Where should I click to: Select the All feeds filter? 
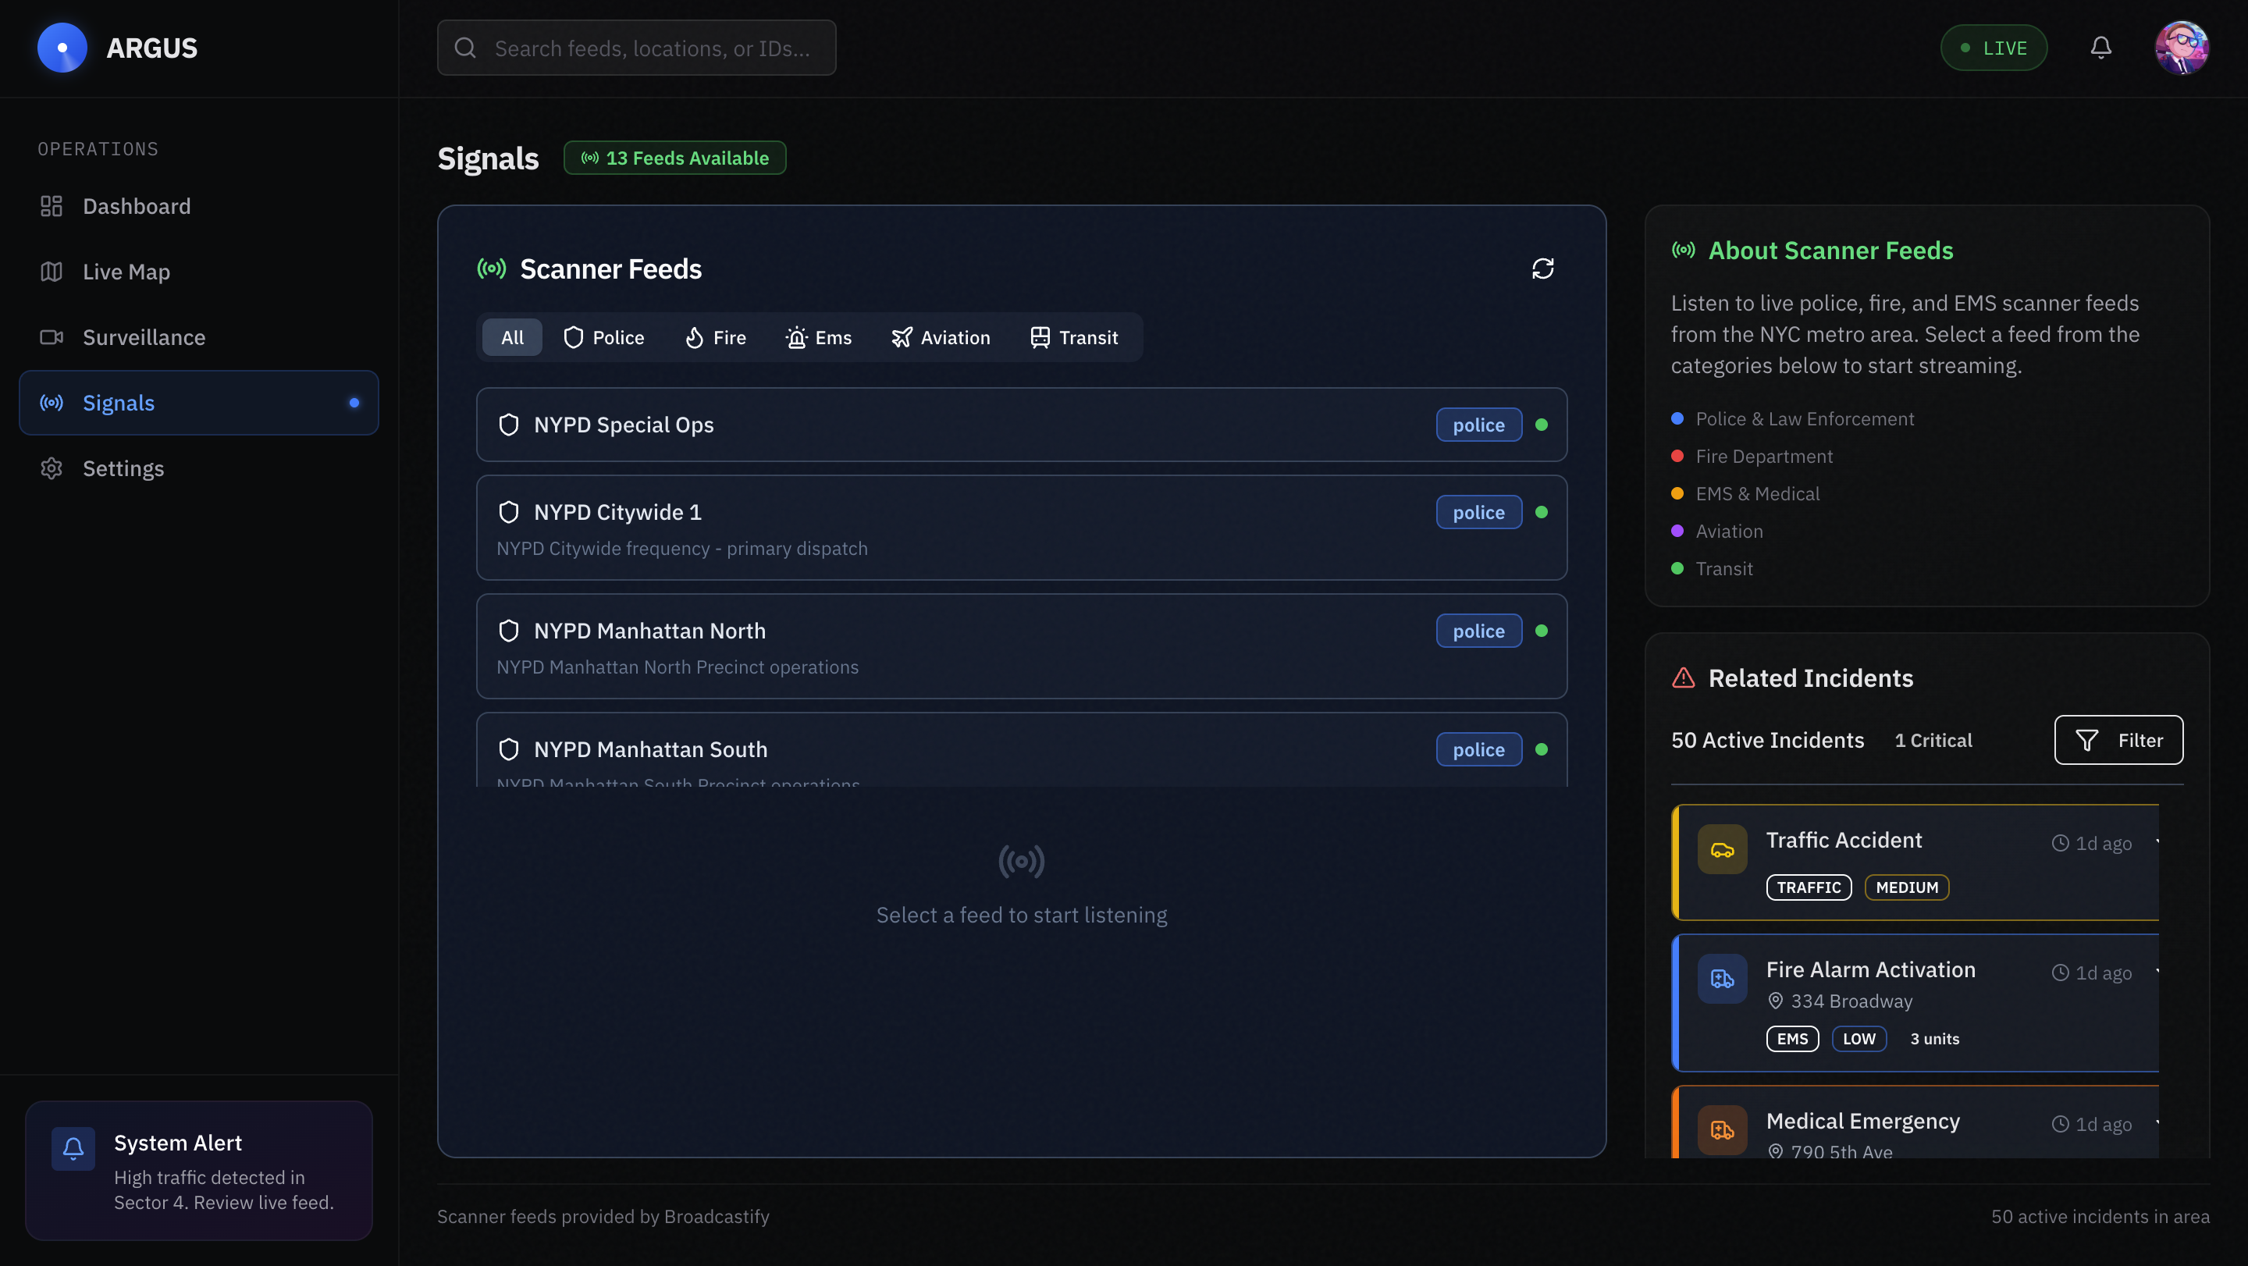coord(512,338)
